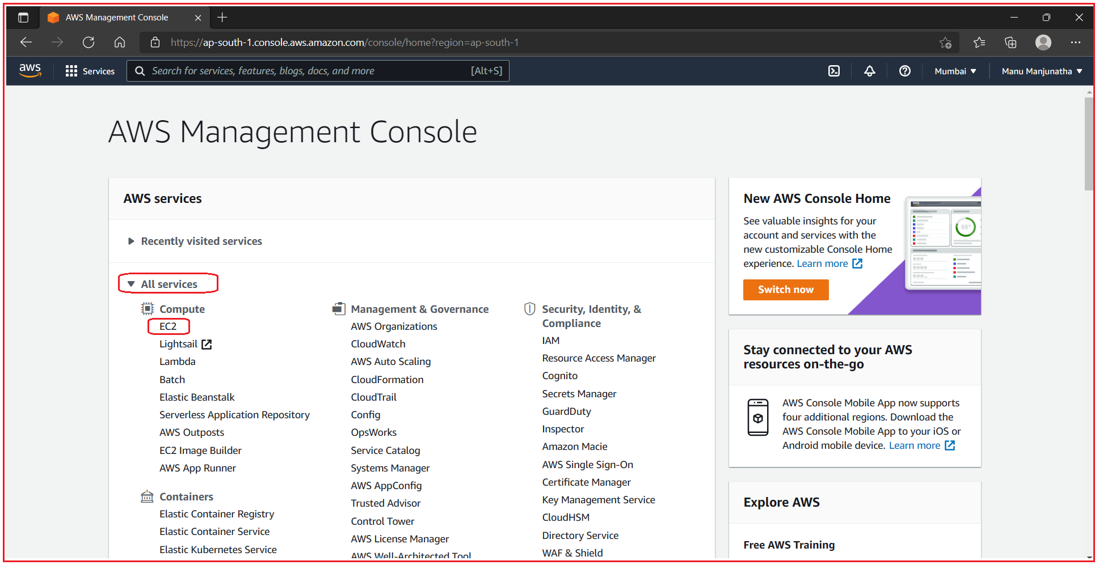Click the site lock icon in address bar

coord(155,42)
